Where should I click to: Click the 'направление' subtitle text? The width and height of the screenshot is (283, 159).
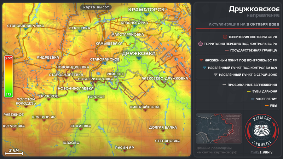(263, 15)
